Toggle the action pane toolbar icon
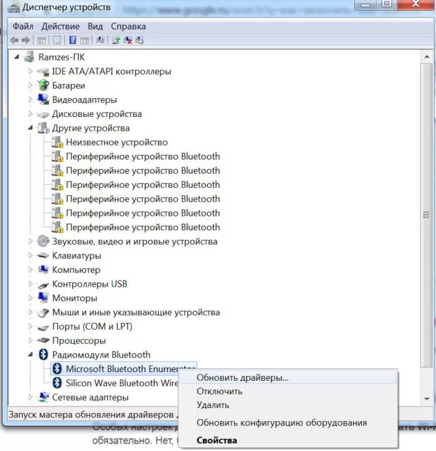The image size is (436, 451). pyautogui.click(x=84, y=40)
